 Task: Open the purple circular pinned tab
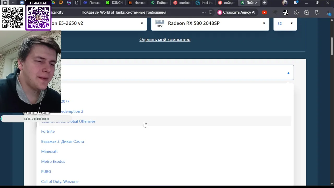[x=69, y=3]
